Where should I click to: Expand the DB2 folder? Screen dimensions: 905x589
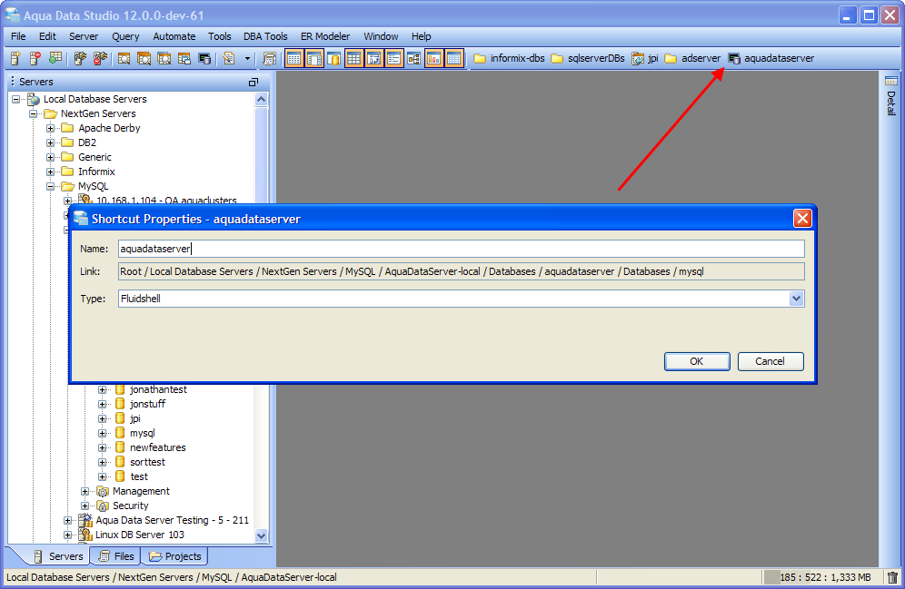click(51, 142)
